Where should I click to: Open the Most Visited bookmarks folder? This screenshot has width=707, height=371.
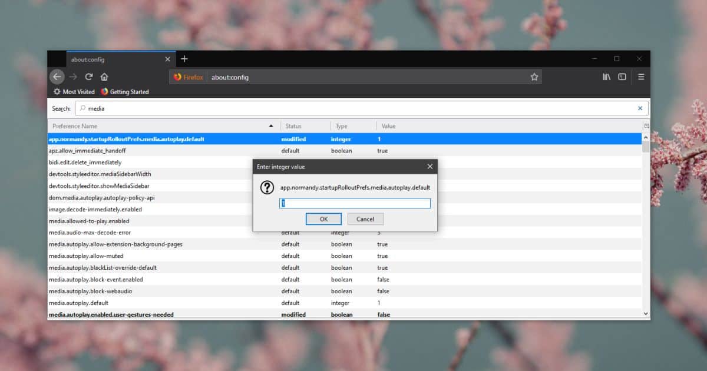74,92
